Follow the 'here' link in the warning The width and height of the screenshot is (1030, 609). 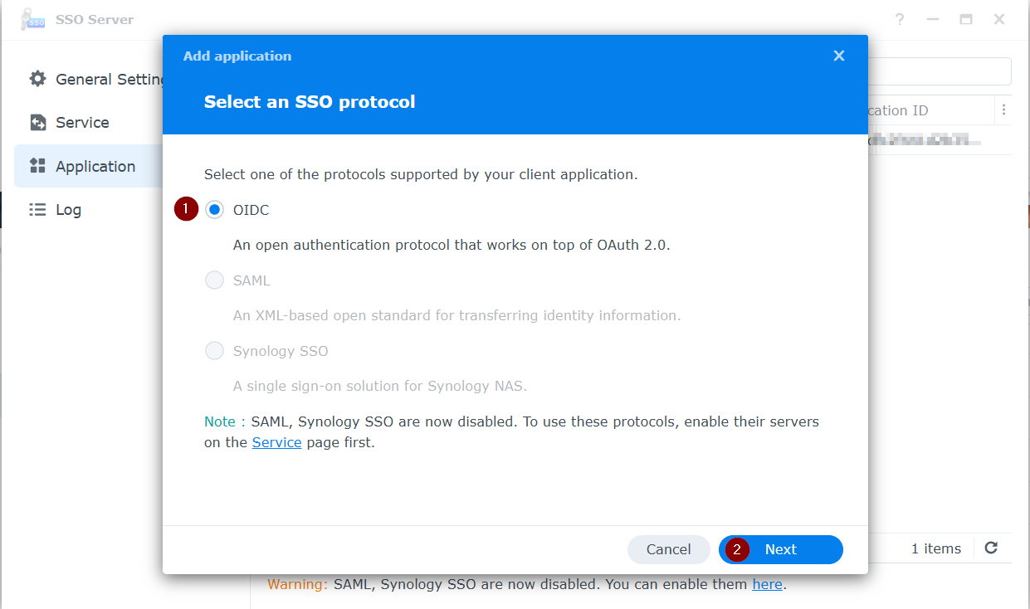tap(767, 584)
